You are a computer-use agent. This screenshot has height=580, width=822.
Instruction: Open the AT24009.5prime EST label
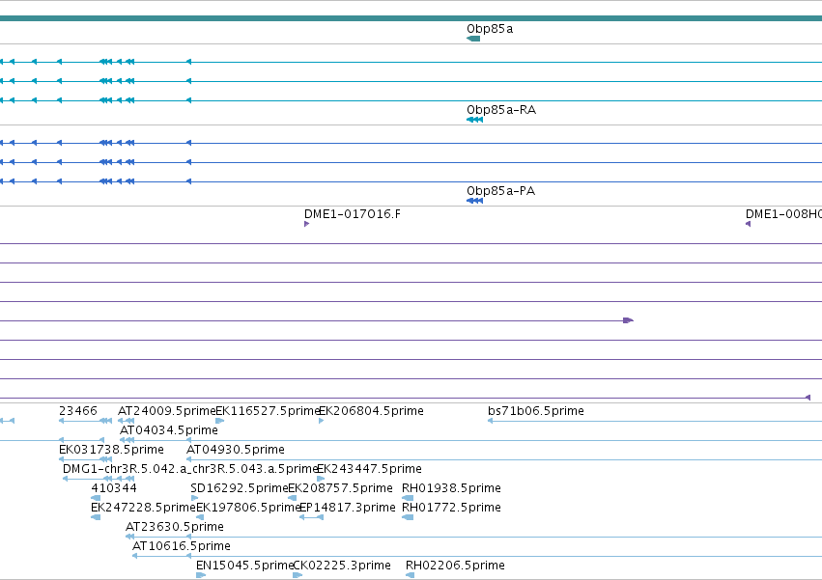[167, 411]
